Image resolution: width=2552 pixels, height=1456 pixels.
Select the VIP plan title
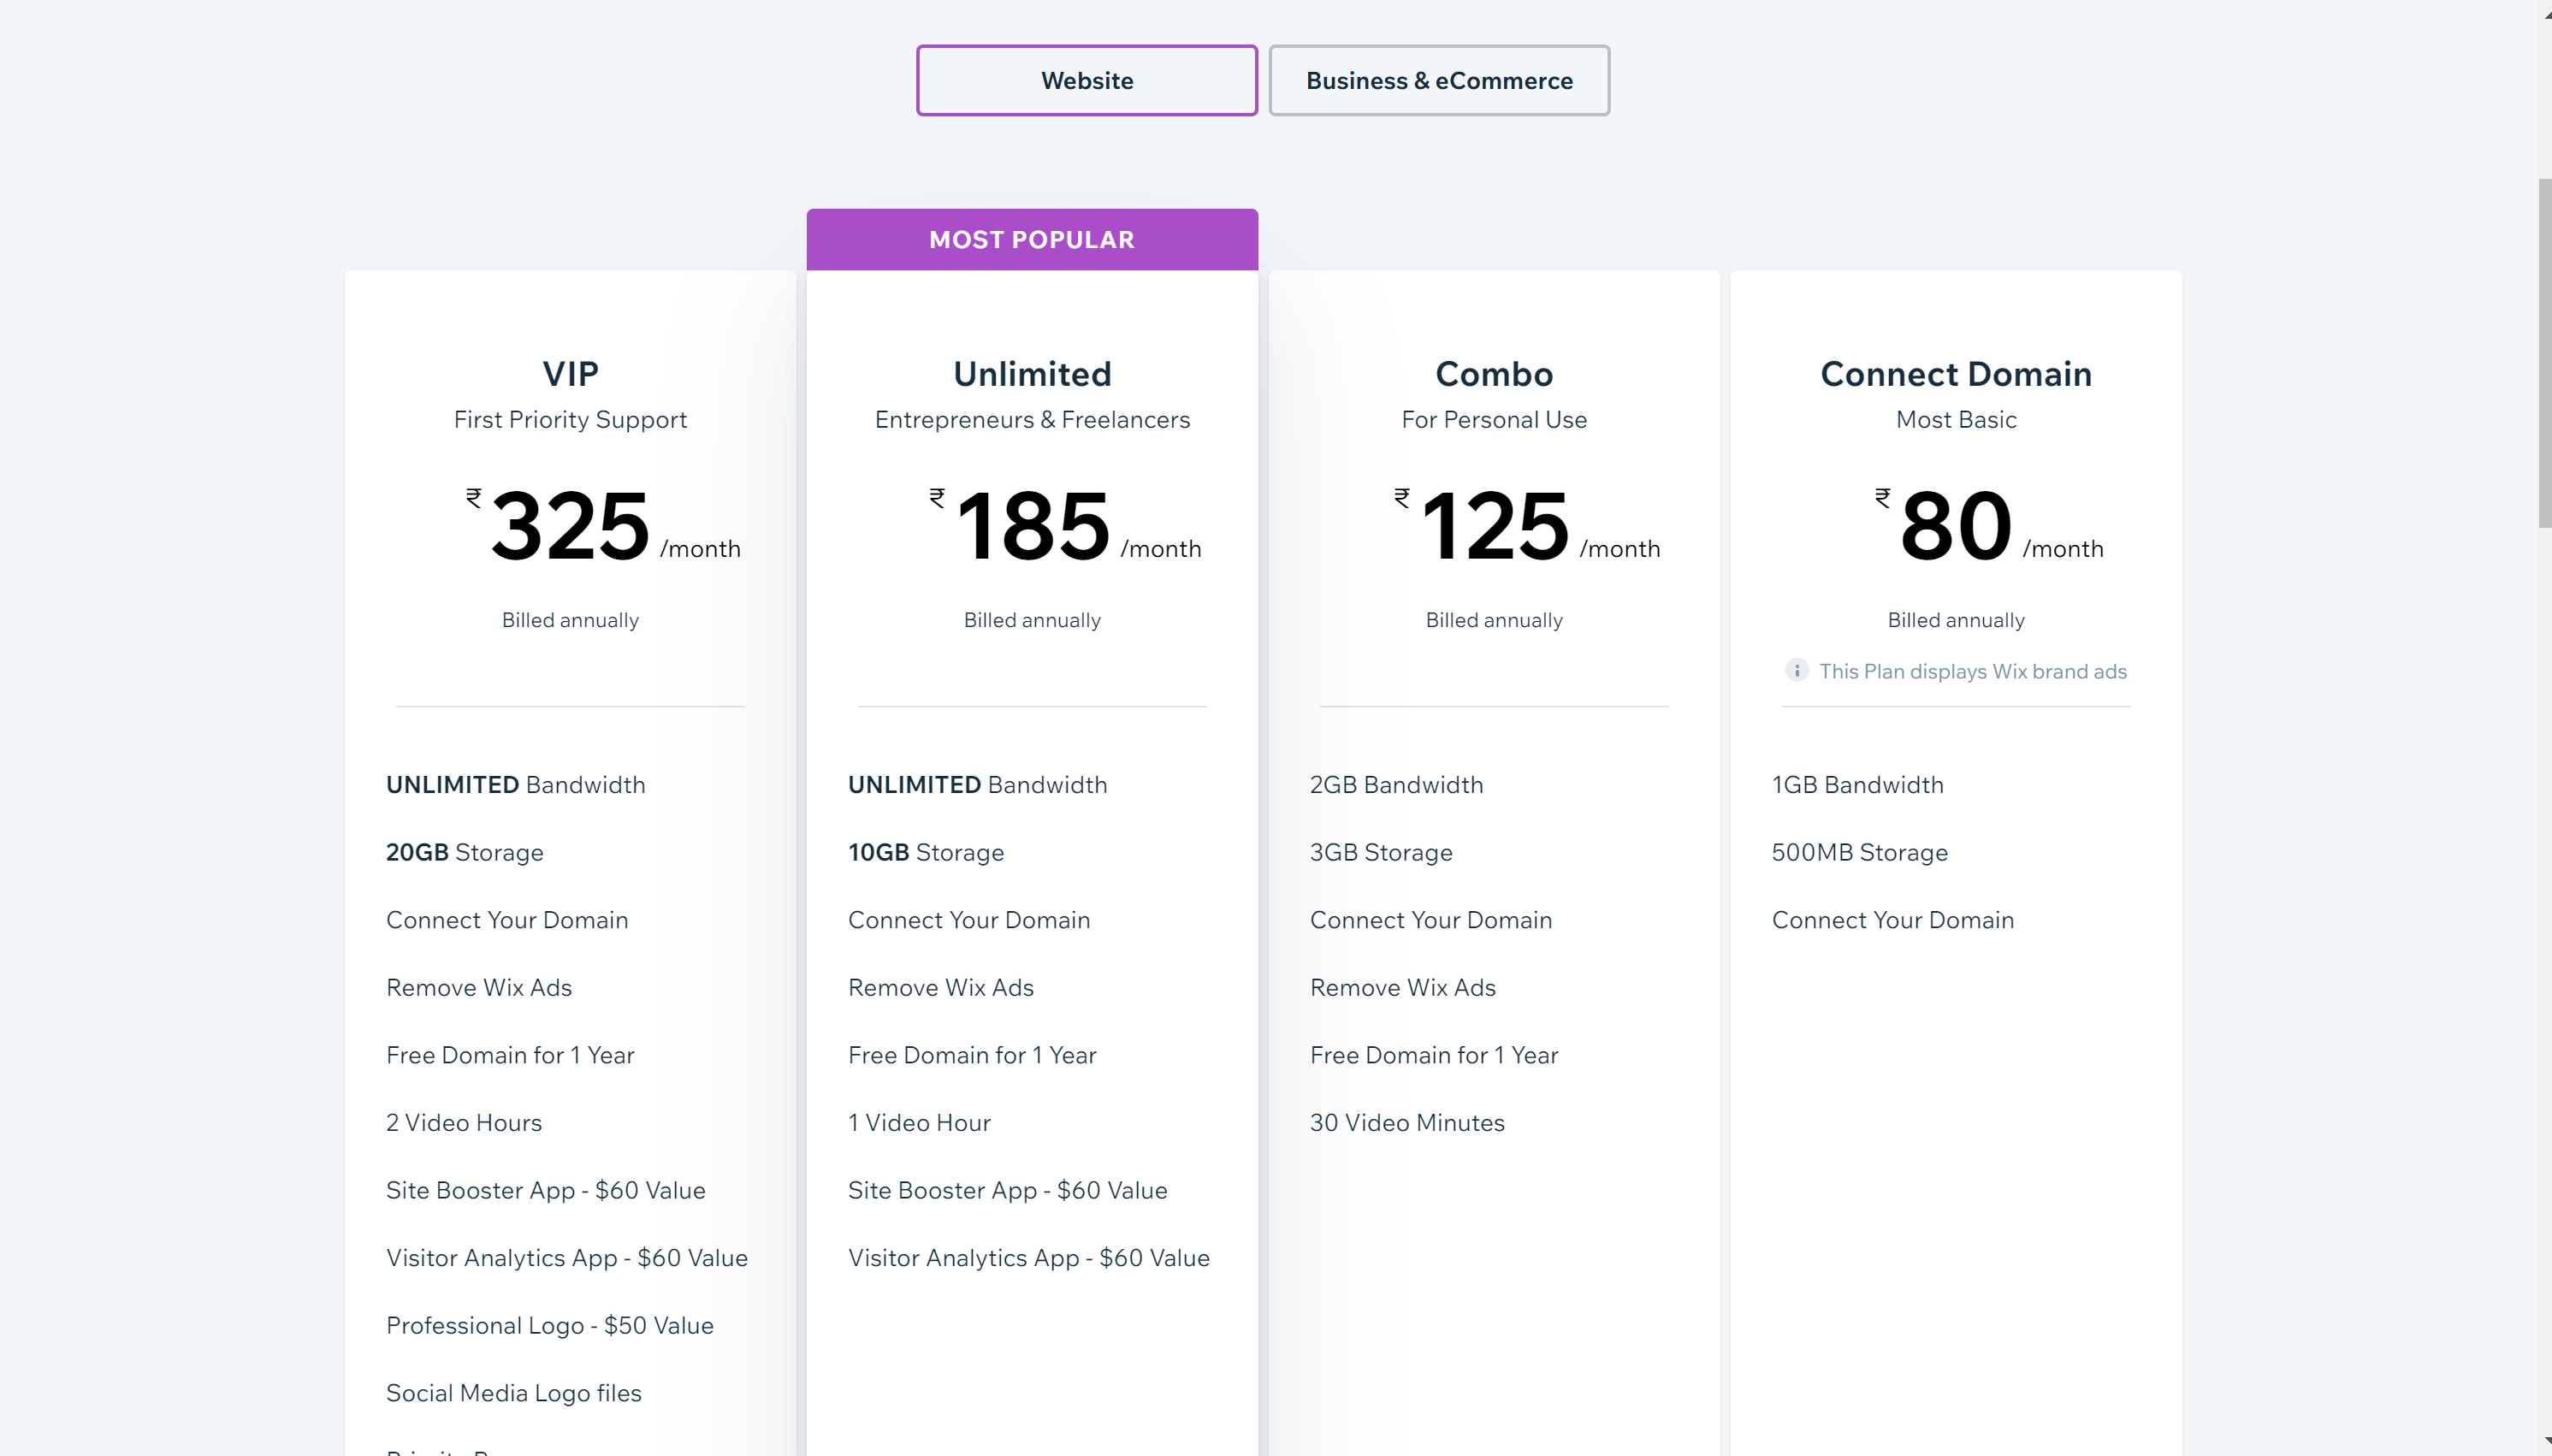[570, 374]
